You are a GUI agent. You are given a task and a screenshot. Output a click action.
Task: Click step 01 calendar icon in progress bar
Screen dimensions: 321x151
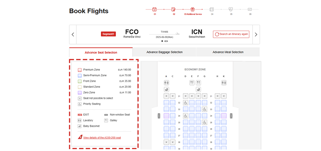pos(155,9)
